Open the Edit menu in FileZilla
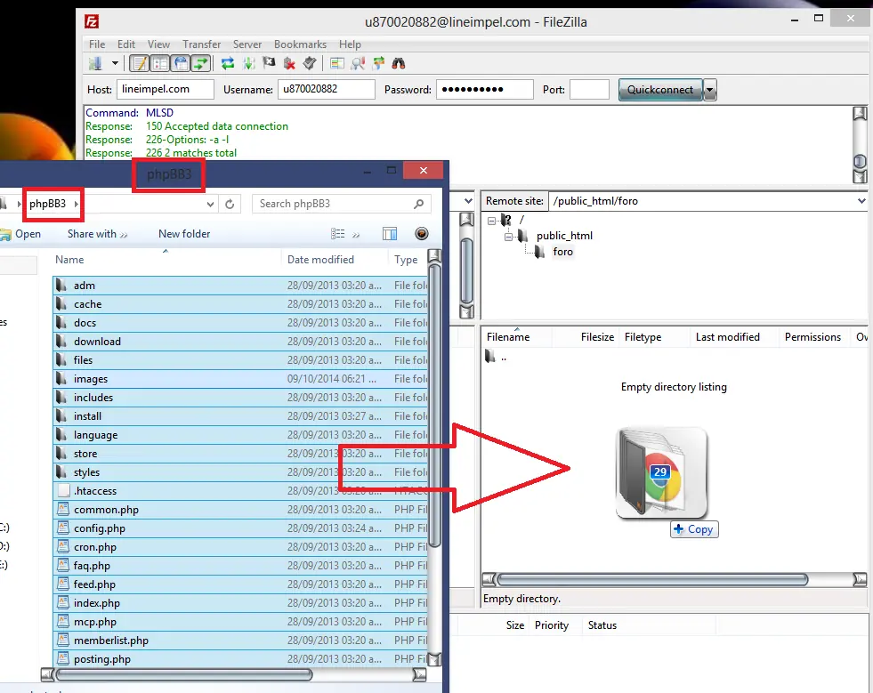Screen dimensions: 873x693 pyautogui.click(x=125, y=44)
